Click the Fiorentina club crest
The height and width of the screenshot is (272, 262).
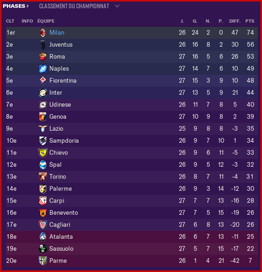(43, 81)
